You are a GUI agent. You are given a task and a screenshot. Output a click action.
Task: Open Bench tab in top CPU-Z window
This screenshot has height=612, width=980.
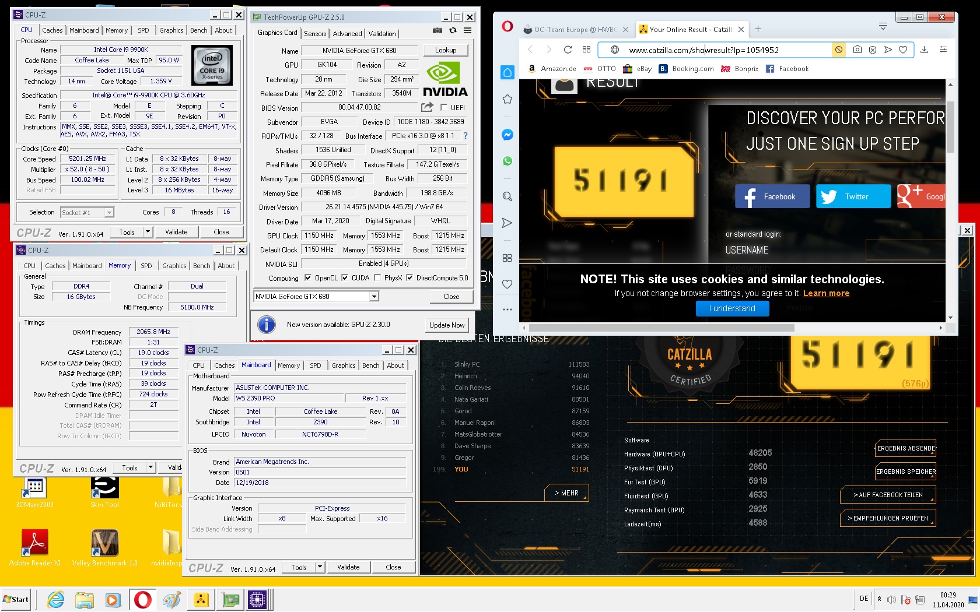pyautogui.click(x=199, y=30)
